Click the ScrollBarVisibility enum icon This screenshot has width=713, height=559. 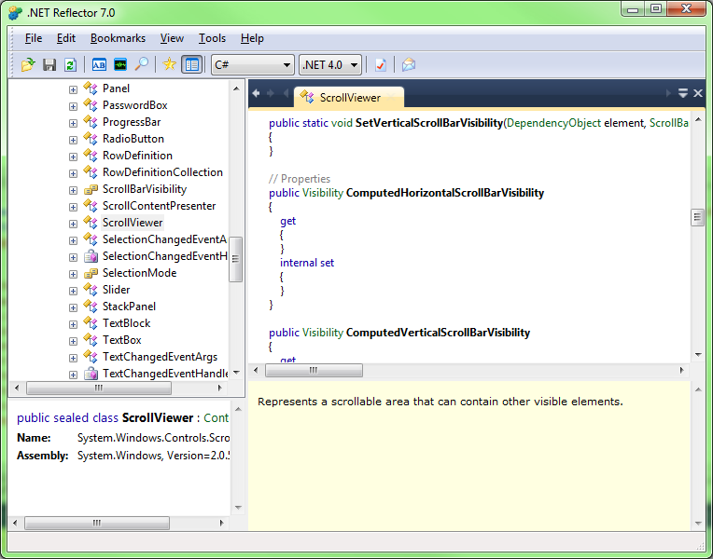point(91,189)
